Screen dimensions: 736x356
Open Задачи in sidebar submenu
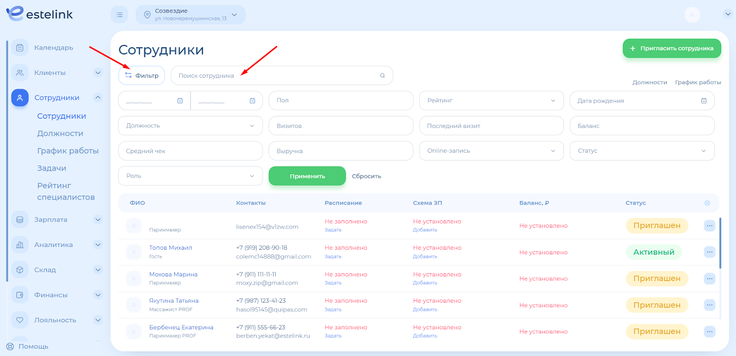click(x=52, y=168)
